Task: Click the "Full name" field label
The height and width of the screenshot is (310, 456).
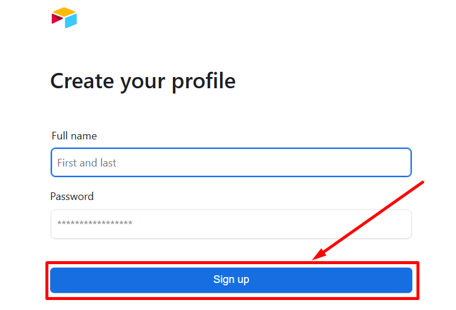Action: click(74, 136)
